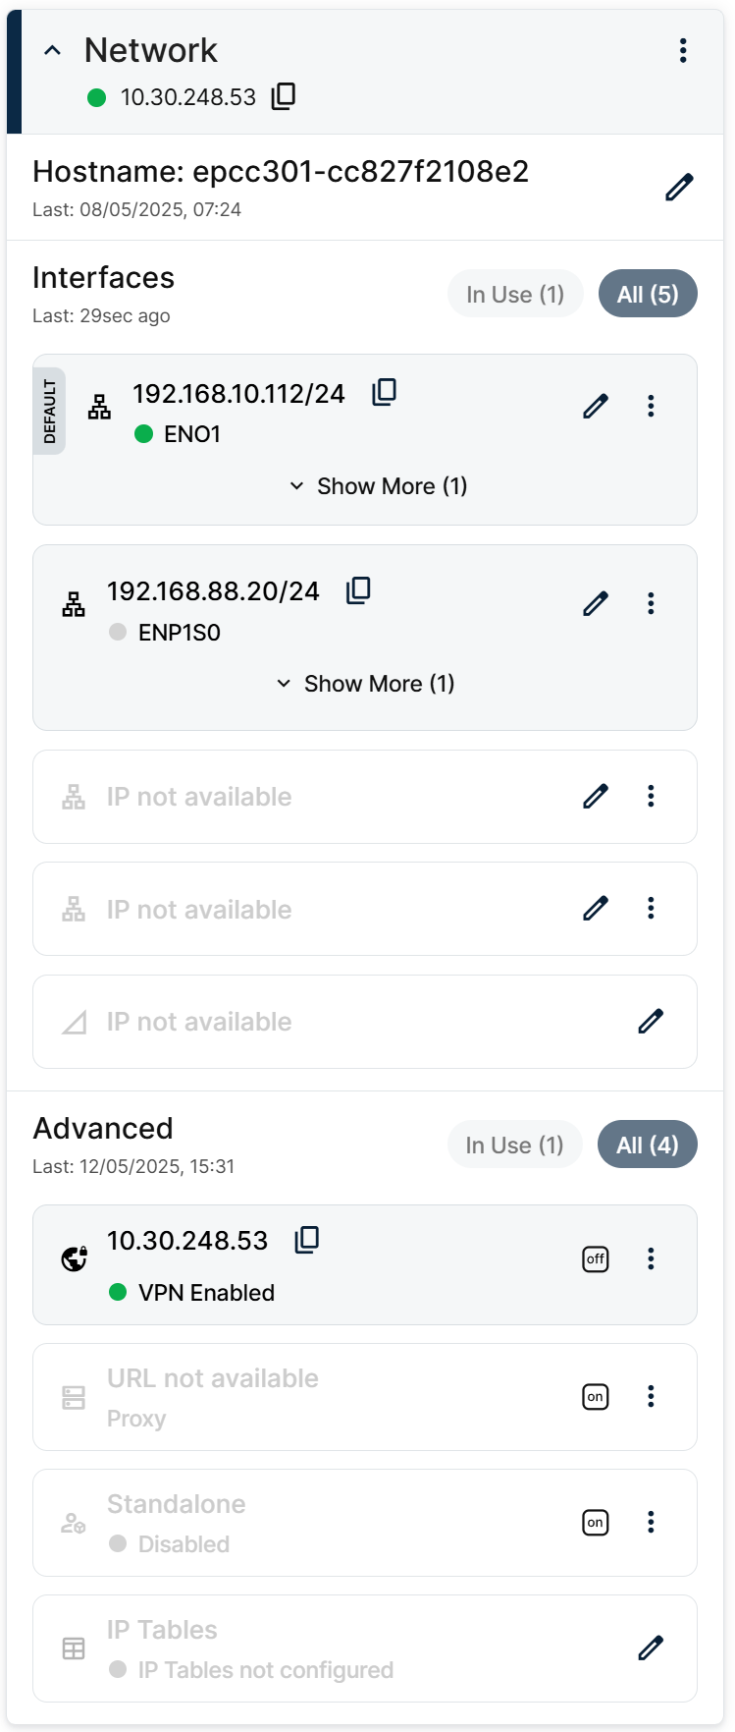This screenshot has height=1732, width=735.
Task: Toggle the Proxy on switch
Action: [x=596, y=1397]
